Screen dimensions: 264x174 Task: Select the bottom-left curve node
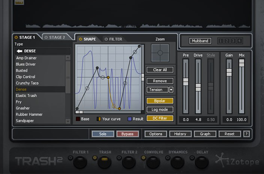(77, 109)
